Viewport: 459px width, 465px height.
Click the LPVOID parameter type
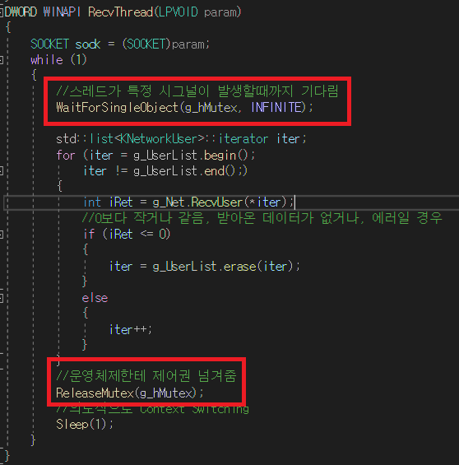click(178, 12)
